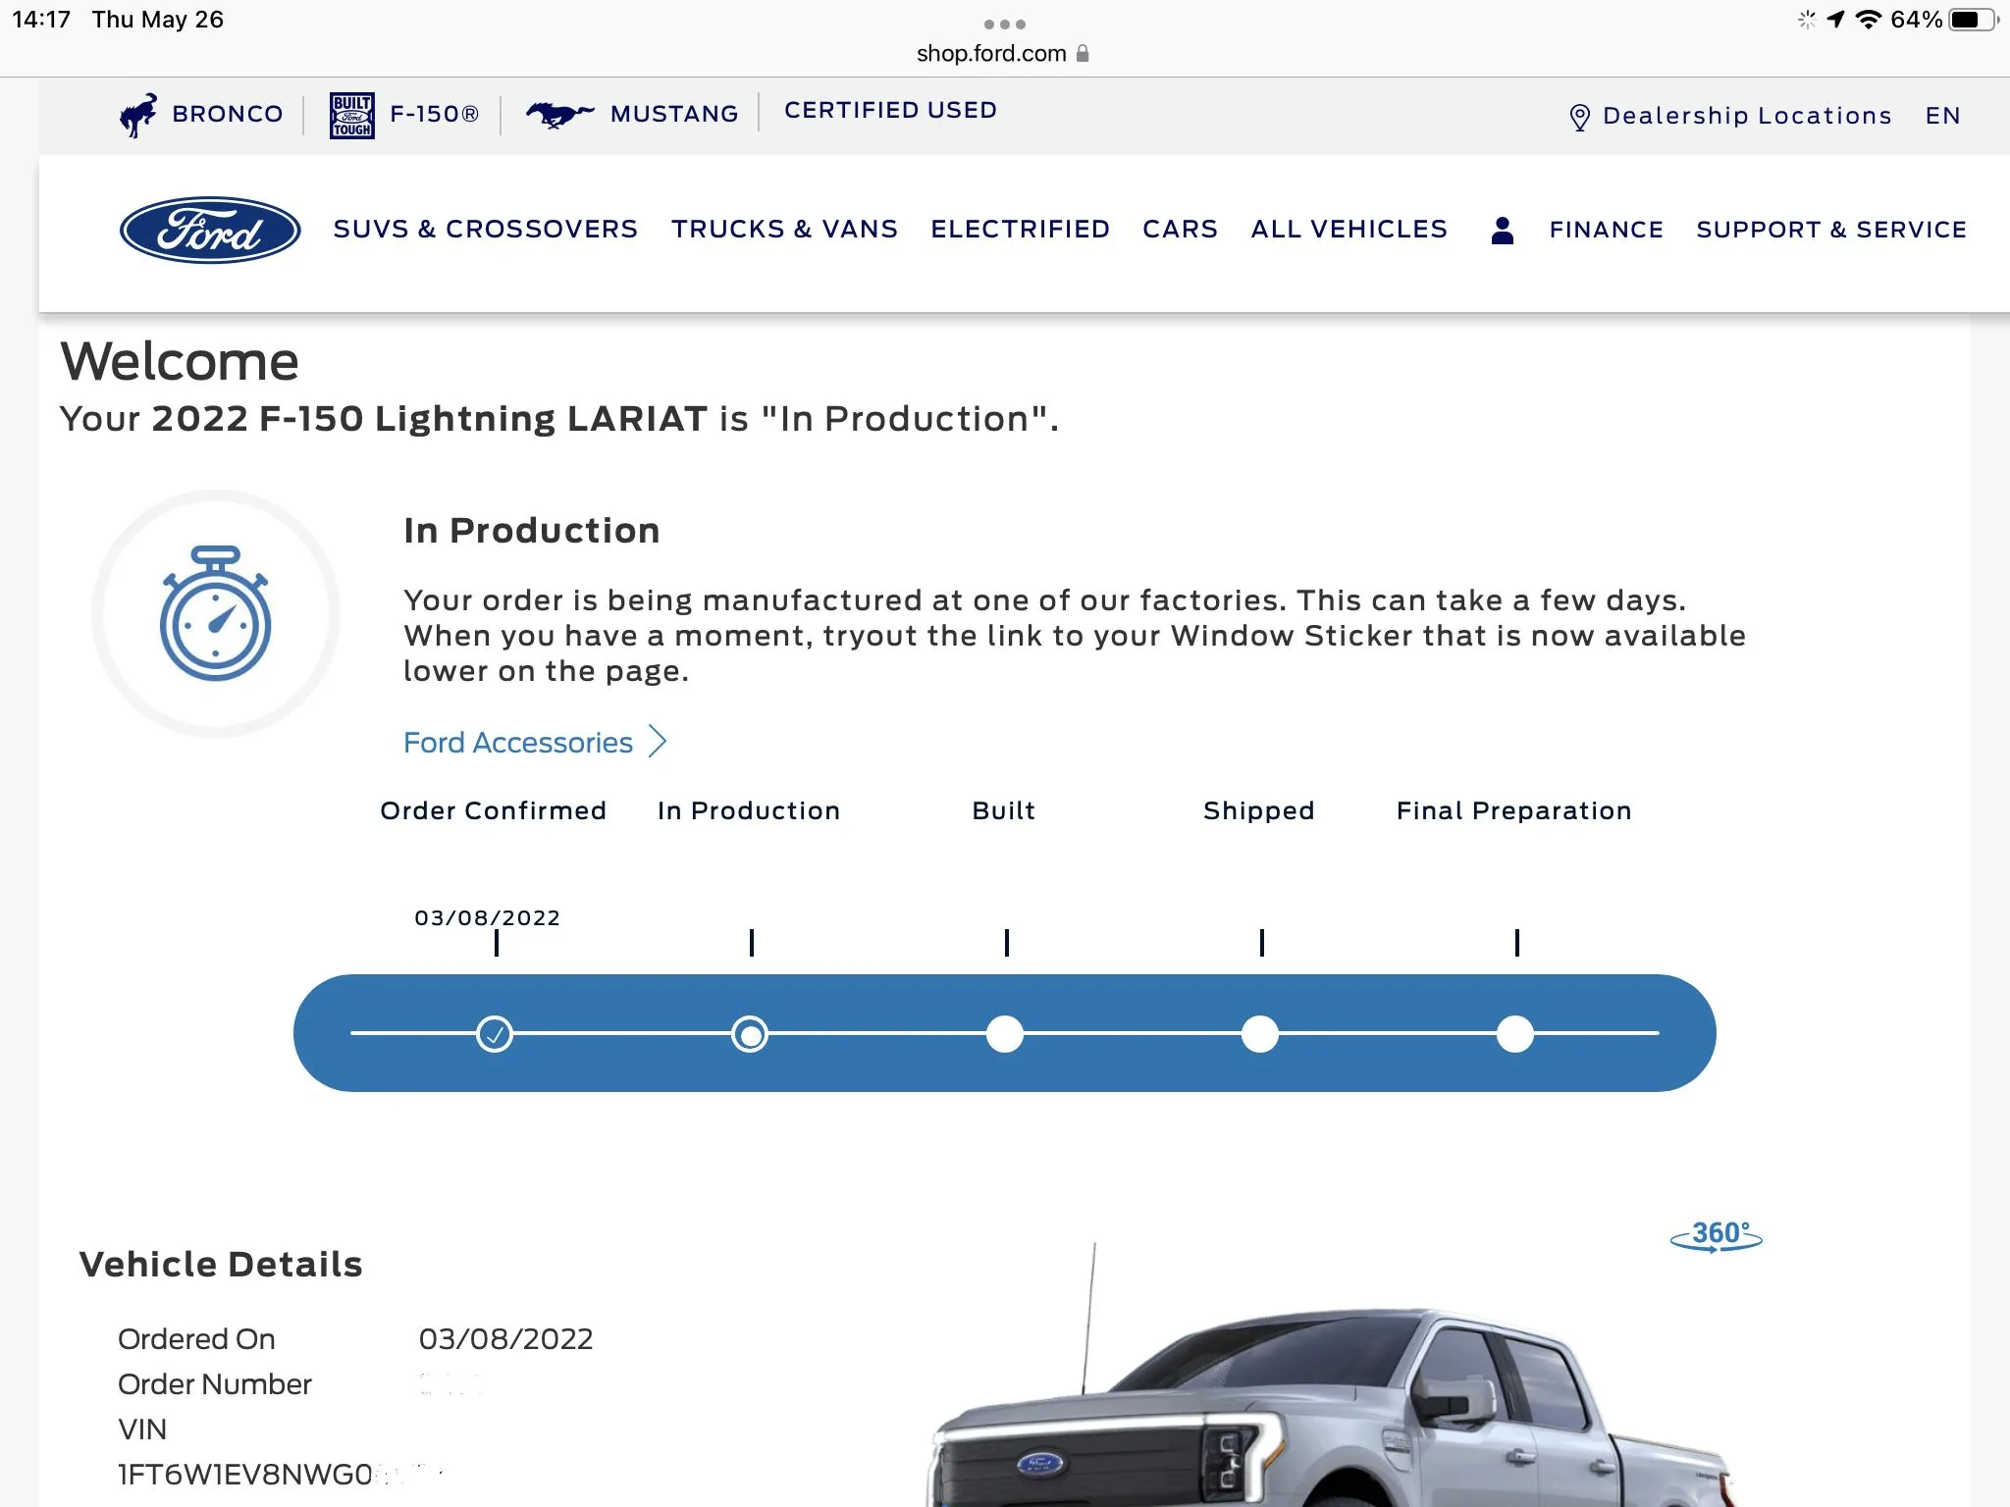Select the In Production progress step
The image size is (2010, 1507).
pos(750,1034)
